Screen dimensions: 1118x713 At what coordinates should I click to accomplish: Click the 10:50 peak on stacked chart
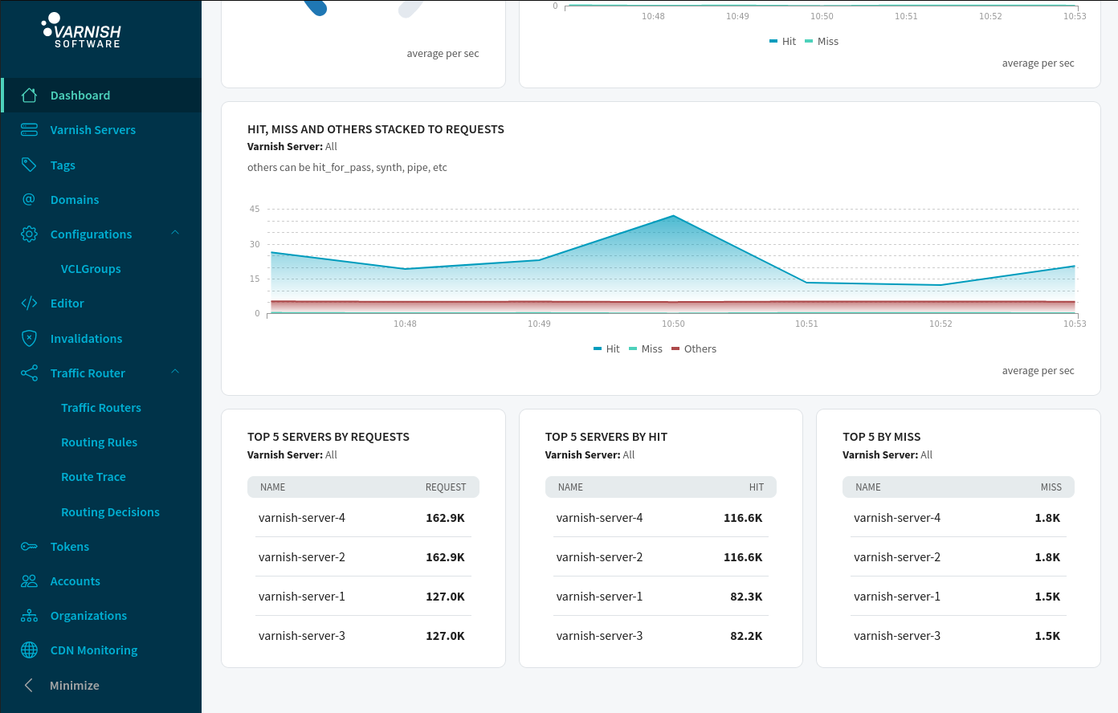[x=673, y=216]
